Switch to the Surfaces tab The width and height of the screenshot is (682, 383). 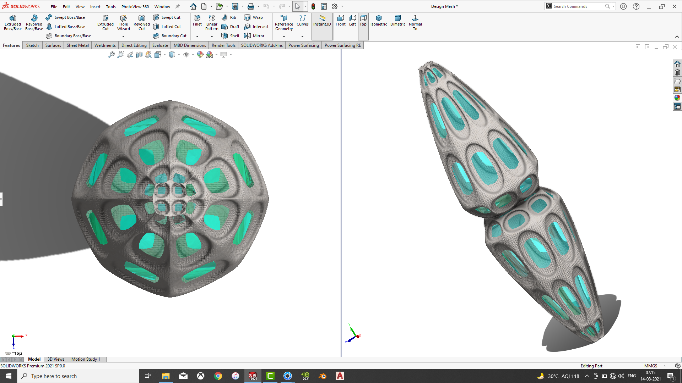tap(53, 45)
